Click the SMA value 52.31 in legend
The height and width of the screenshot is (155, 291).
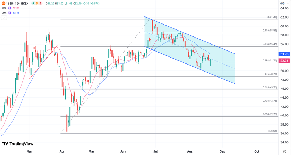tap(16, 8)
